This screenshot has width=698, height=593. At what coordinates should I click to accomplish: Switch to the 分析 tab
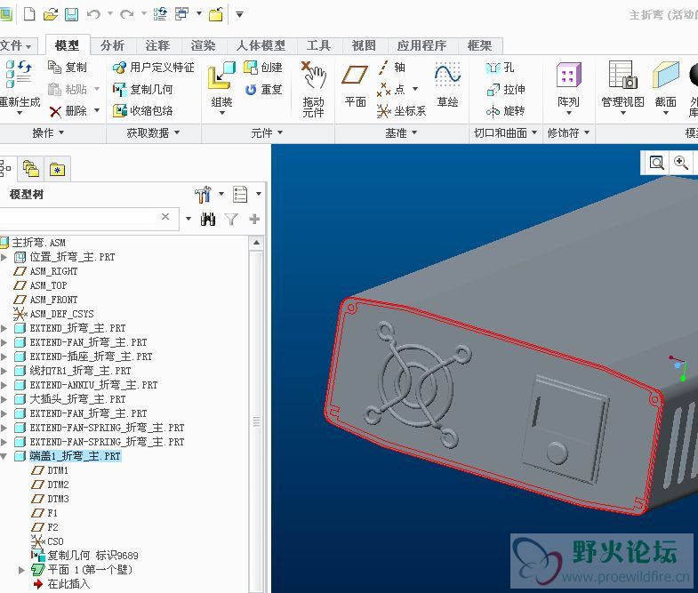[x=112, y=45]
